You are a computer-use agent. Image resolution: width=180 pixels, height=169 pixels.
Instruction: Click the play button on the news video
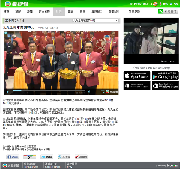8,92
